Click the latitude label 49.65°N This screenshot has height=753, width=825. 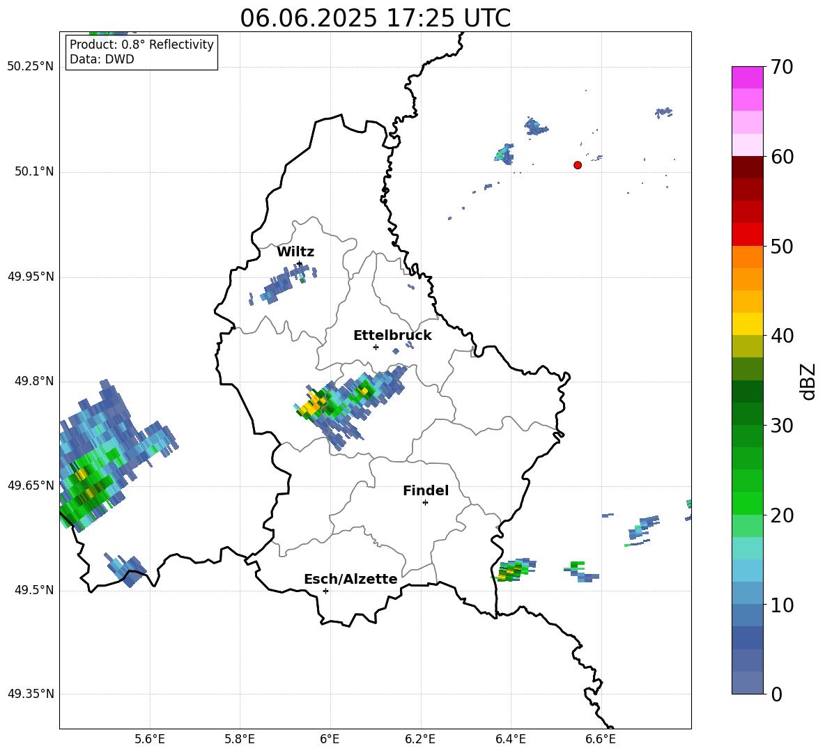click(x=31, y=485)
